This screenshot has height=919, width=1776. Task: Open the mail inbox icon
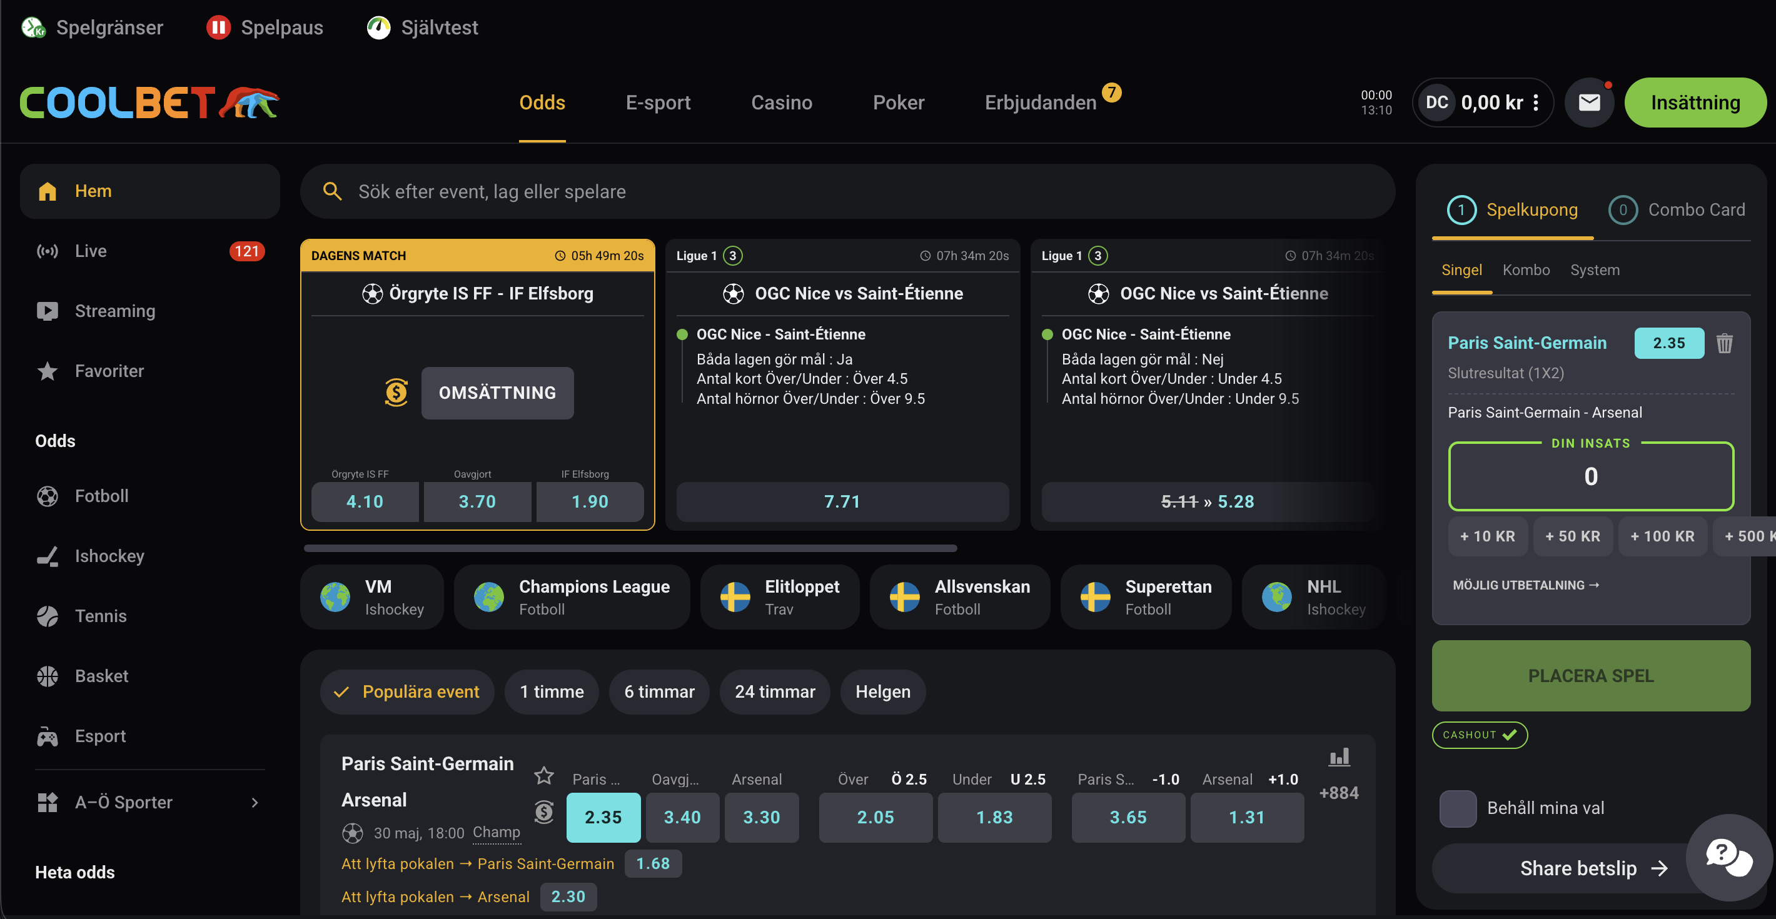(x=1589, y=103)
